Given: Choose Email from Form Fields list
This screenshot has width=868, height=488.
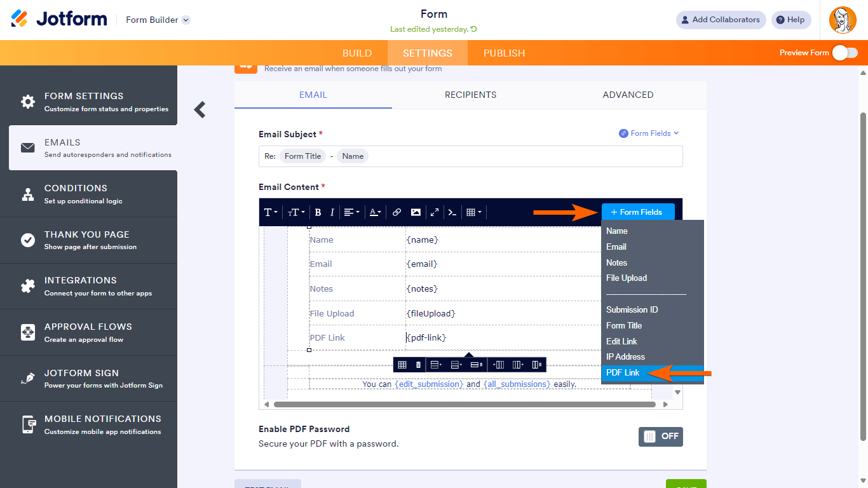Looking at the screenshot, I should coord(653,247).
